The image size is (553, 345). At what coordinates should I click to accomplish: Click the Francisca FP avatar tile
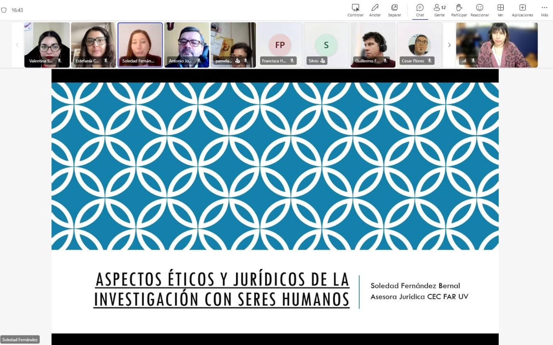[x=280, y=45]
